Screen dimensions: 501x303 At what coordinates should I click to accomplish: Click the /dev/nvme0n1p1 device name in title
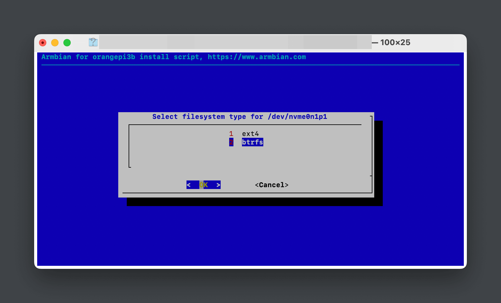pos(297,117)
